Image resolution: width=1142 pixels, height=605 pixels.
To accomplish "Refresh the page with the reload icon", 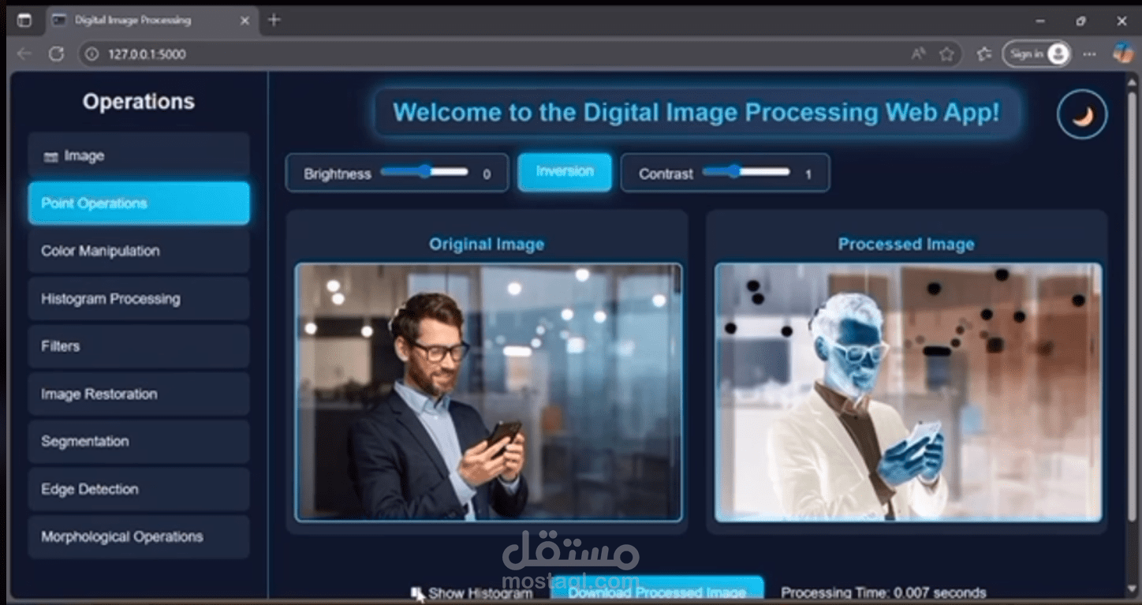I will coord(55,54).
